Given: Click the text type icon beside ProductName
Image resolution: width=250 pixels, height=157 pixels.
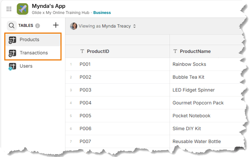Looking at the screenshot, I should tap(175, 51).
